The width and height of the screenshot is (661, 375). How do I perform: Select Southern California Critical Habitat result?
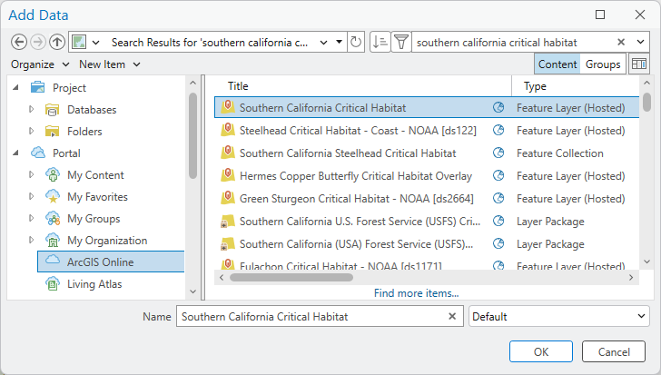pos(427,107)
